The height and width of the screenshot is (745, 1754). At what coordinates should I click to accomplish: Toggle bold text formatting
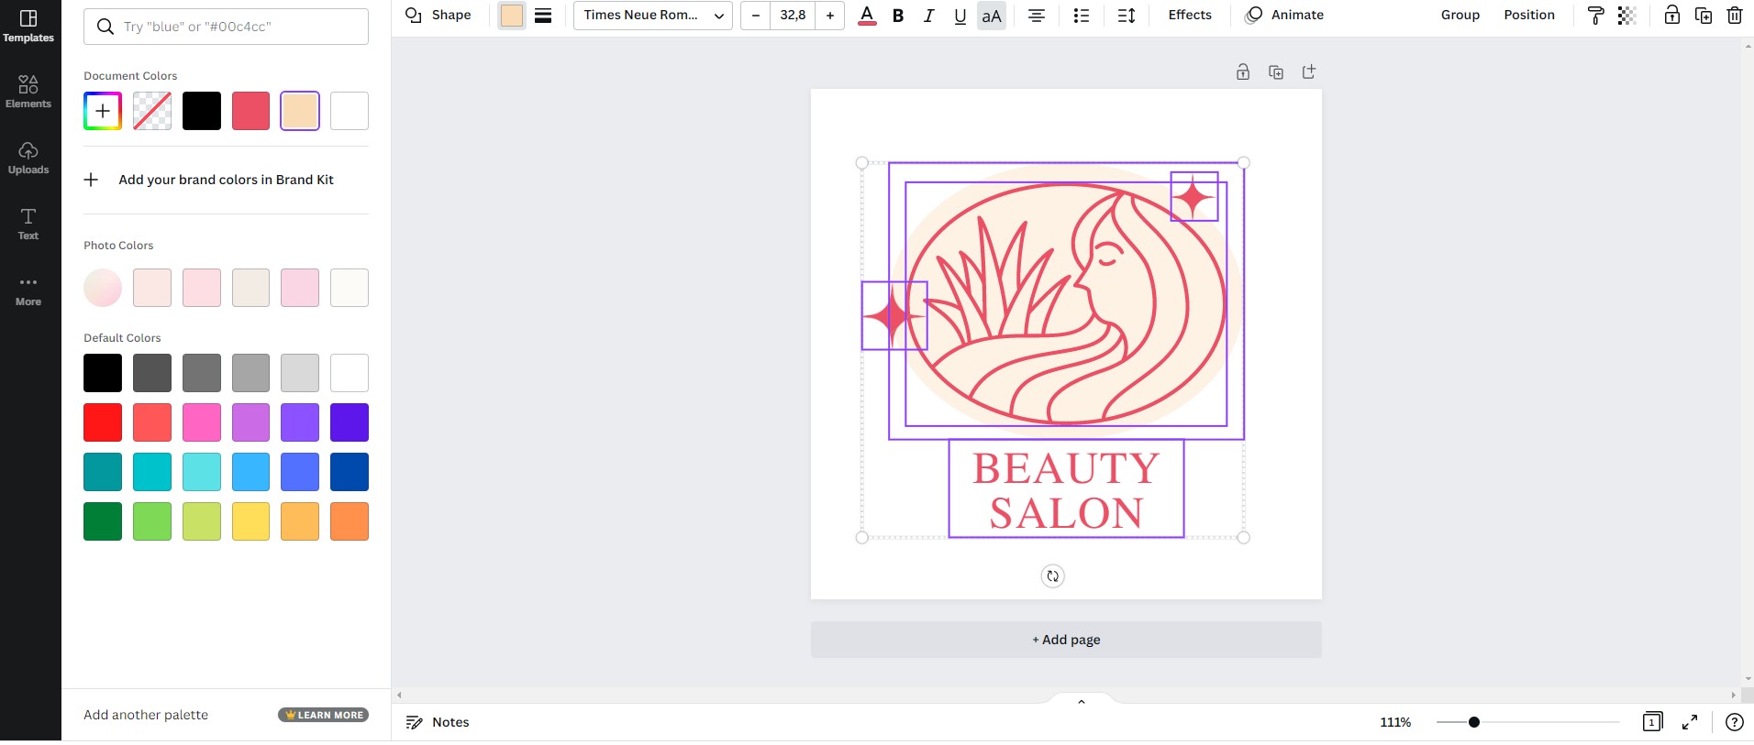898,16
